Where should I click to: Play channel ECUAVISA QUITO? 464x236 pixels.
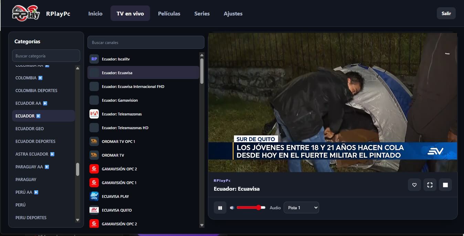click(143, 210)
